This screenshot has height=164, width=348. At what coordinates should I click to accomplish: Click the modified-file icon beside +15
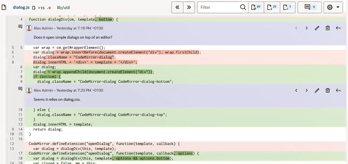(34, 8)
